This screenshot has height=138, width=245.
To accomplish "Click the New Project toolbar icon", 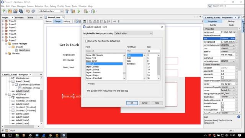I will (x=10, y=11).
